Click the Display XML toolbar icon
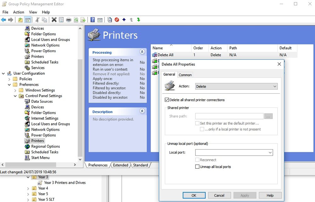315x202 pixels. tap(110, 20)
